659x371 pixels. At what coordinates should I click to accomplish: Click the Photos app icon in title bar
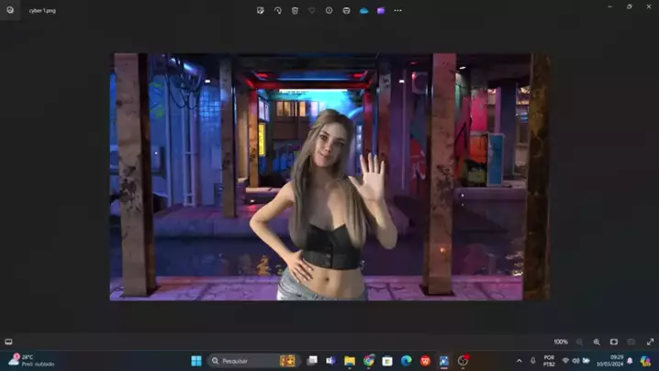pyautogui.click(x=10, y=10)
